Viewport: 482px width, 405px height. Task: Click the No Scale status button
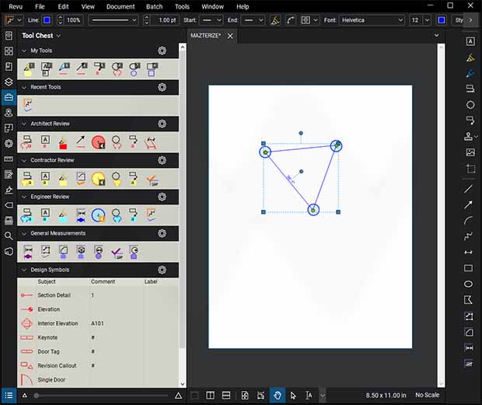click(427, 396)
